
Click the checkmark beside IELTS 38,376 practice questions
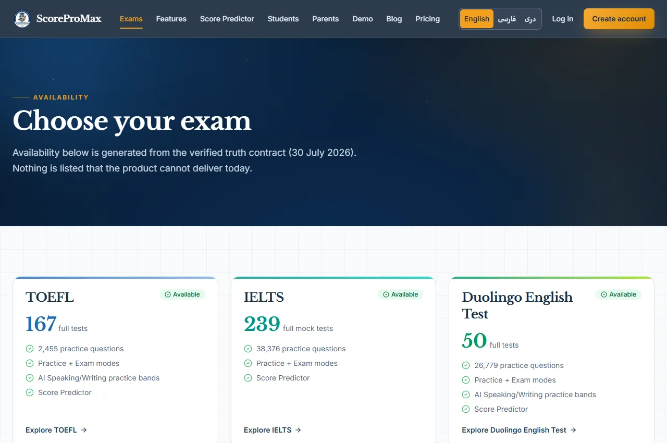(x=248, y=349)
